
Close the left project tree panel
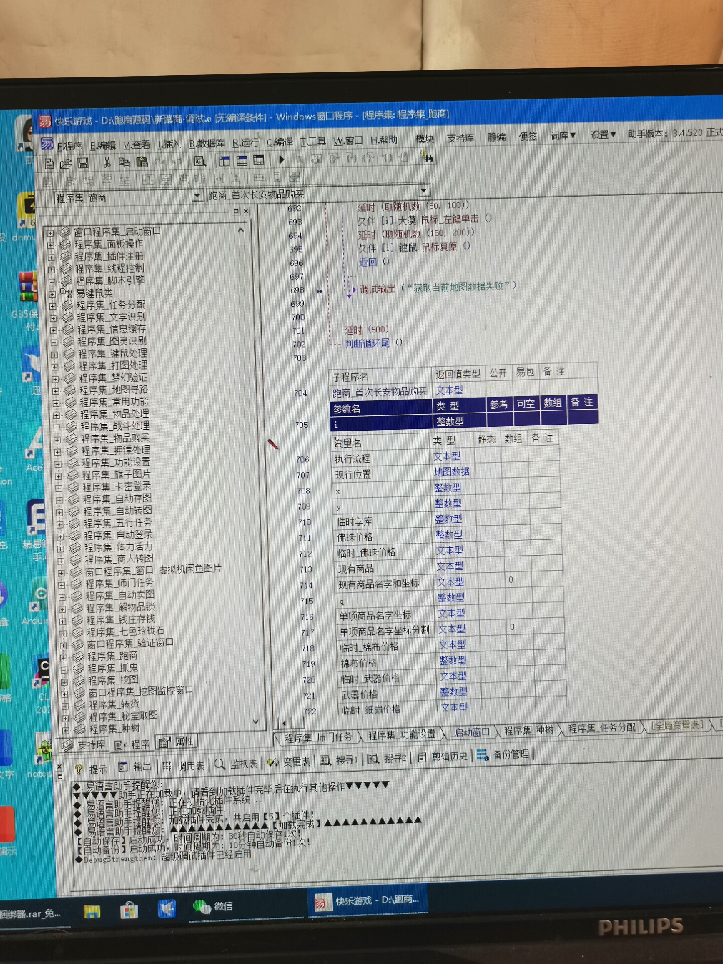point(246,211)
